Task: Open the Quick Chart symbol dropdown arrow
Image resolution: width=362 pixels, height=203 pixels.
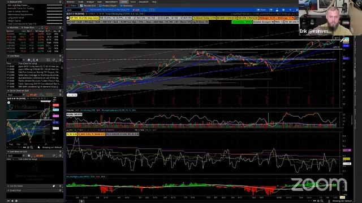Action: tap(23, 95)
